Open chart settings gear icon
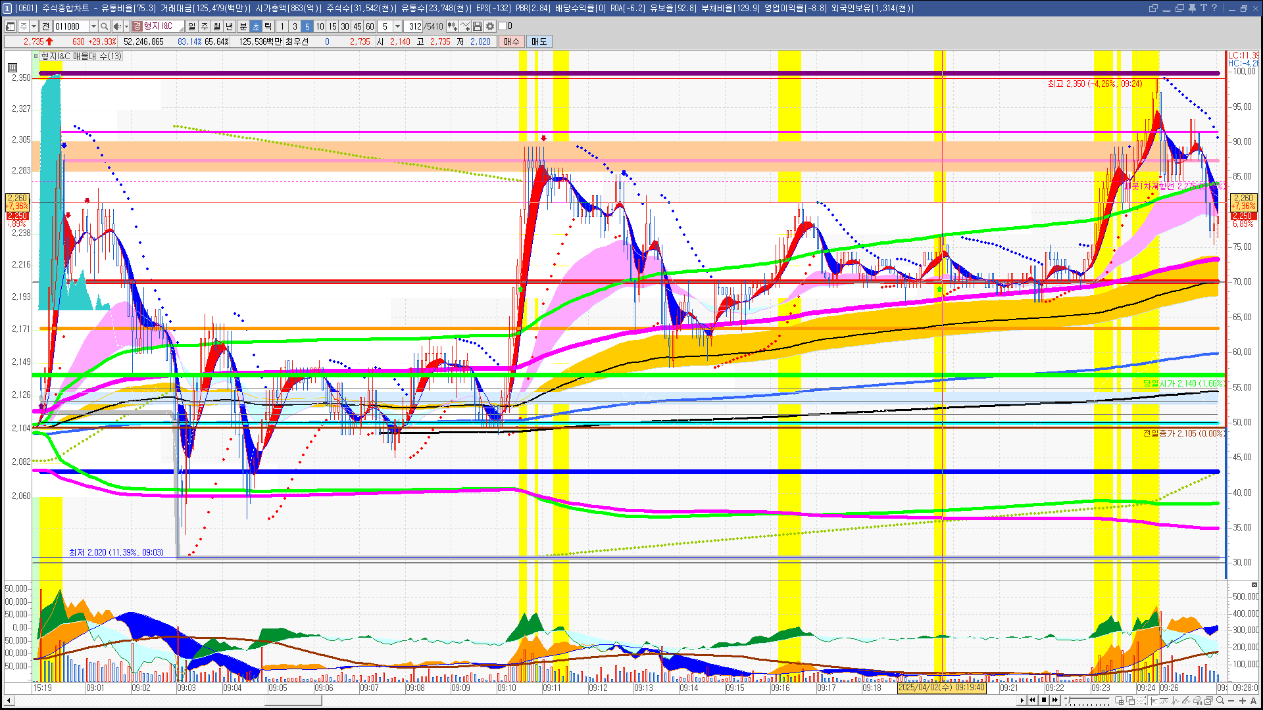Screen dimensions: 1263x710 point(490,26)
